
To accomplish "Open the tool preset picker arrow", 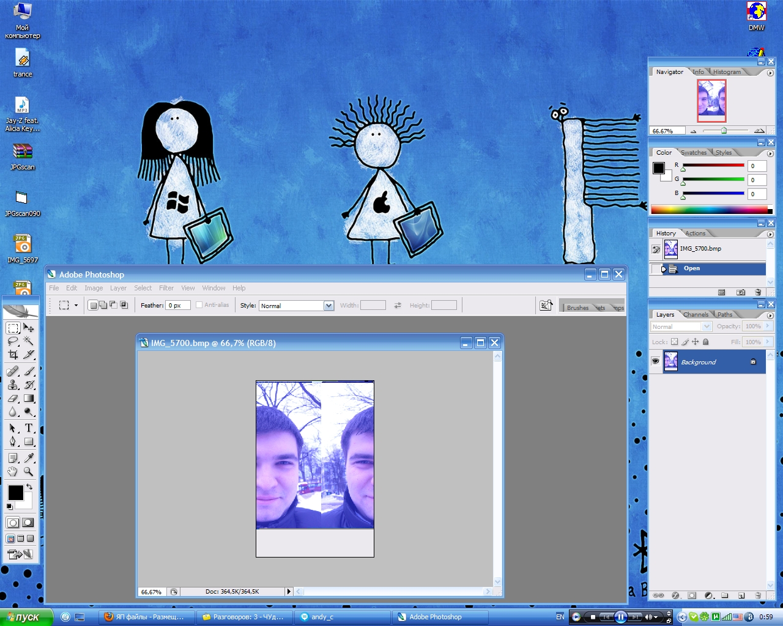I will (76, 305).
